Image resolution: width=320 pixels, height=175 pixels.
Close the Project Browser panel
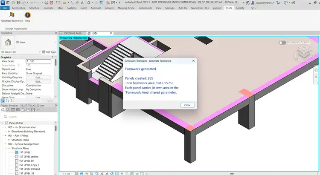pos(56,106)
